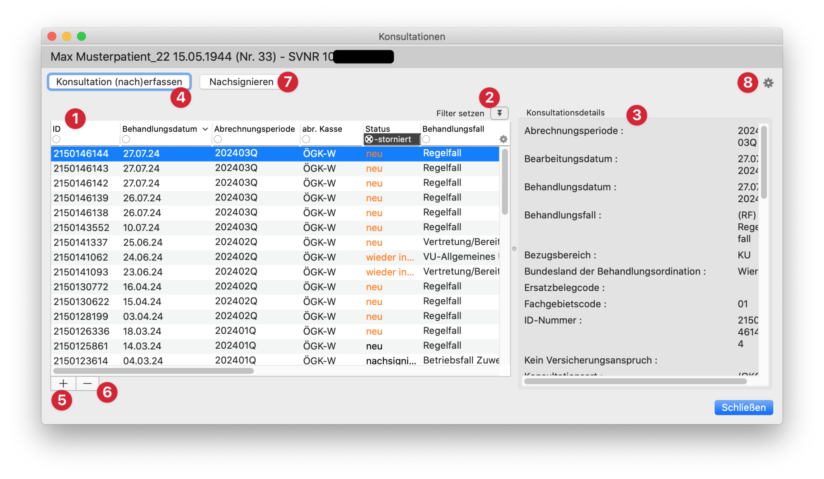Sort by abr. Kasse column header
824x479 pixels.
point(322,129)
